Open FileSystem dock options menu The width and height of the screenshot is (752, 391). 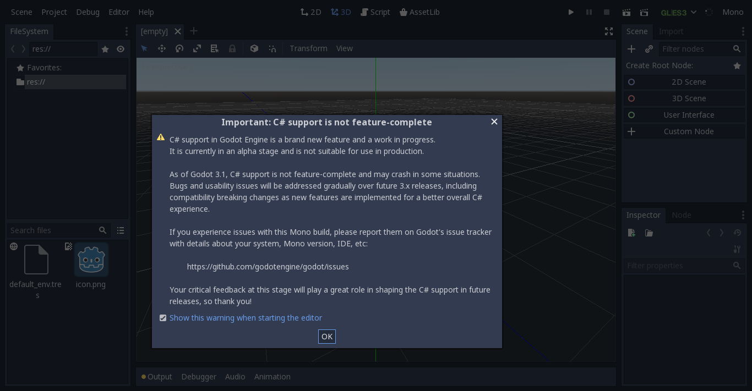click(126, 31)
